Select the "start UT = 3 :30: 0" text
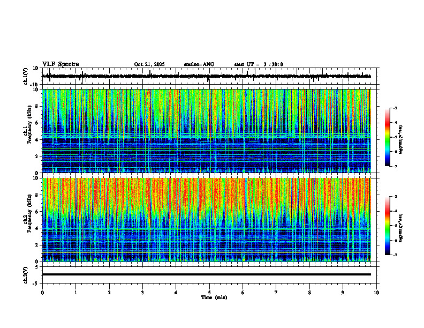 coord(259,64)
